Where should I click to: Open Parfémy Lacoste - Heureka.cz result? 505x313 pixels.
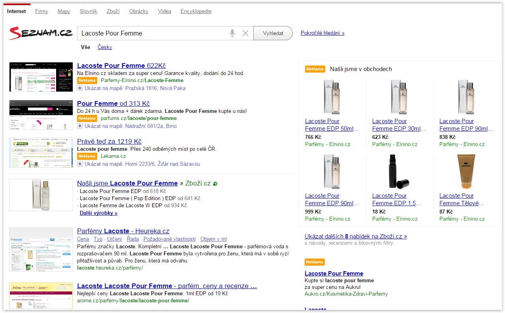point(123,231)
